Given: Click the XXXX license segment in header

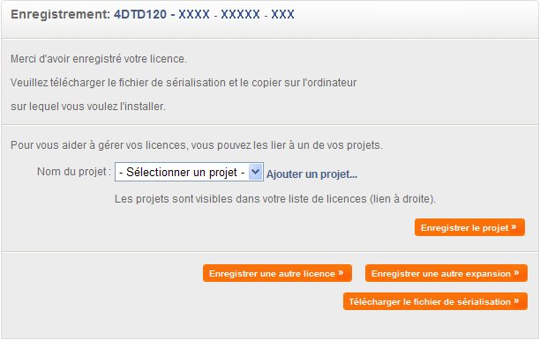Looking at the screenshot, I should point(194,14).
